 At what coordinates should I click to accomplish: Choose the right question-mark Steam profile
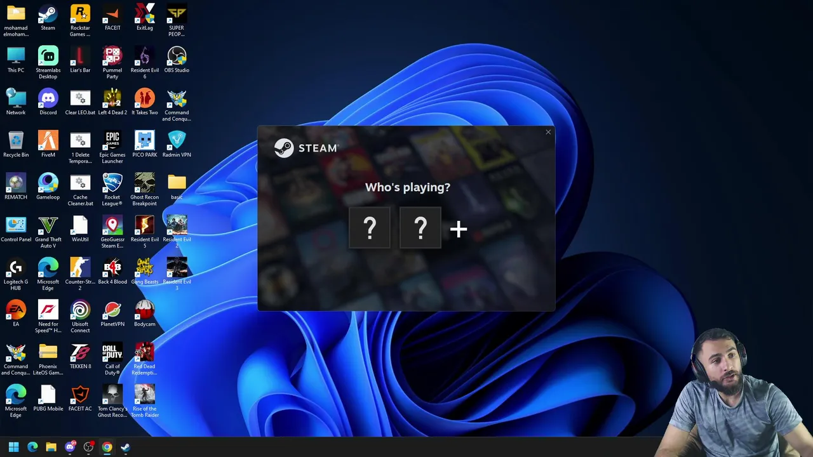tap(420, 228)
